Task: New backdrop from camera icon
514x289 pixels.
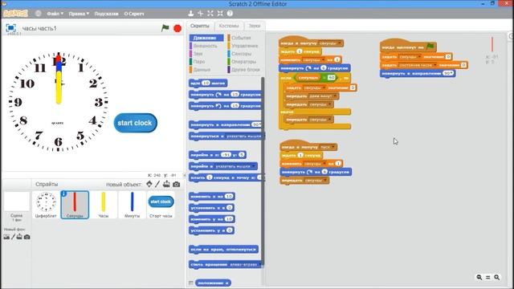Action: point(27,237)
